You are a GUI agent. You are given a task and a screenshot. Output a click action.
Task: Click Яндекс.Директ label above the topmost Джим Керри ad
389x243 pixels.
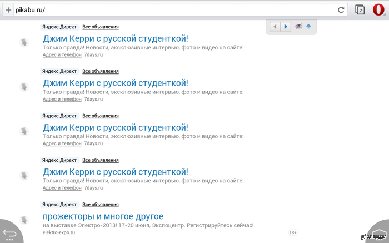59,27
